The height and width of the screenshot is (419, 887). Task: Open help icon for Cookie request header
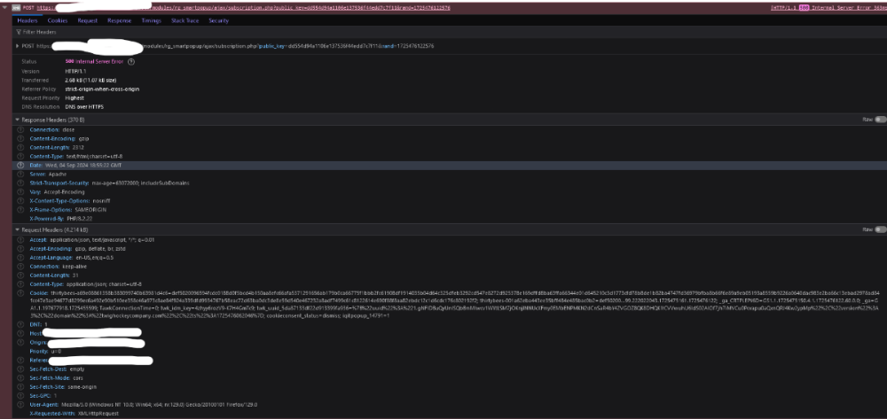21,293
